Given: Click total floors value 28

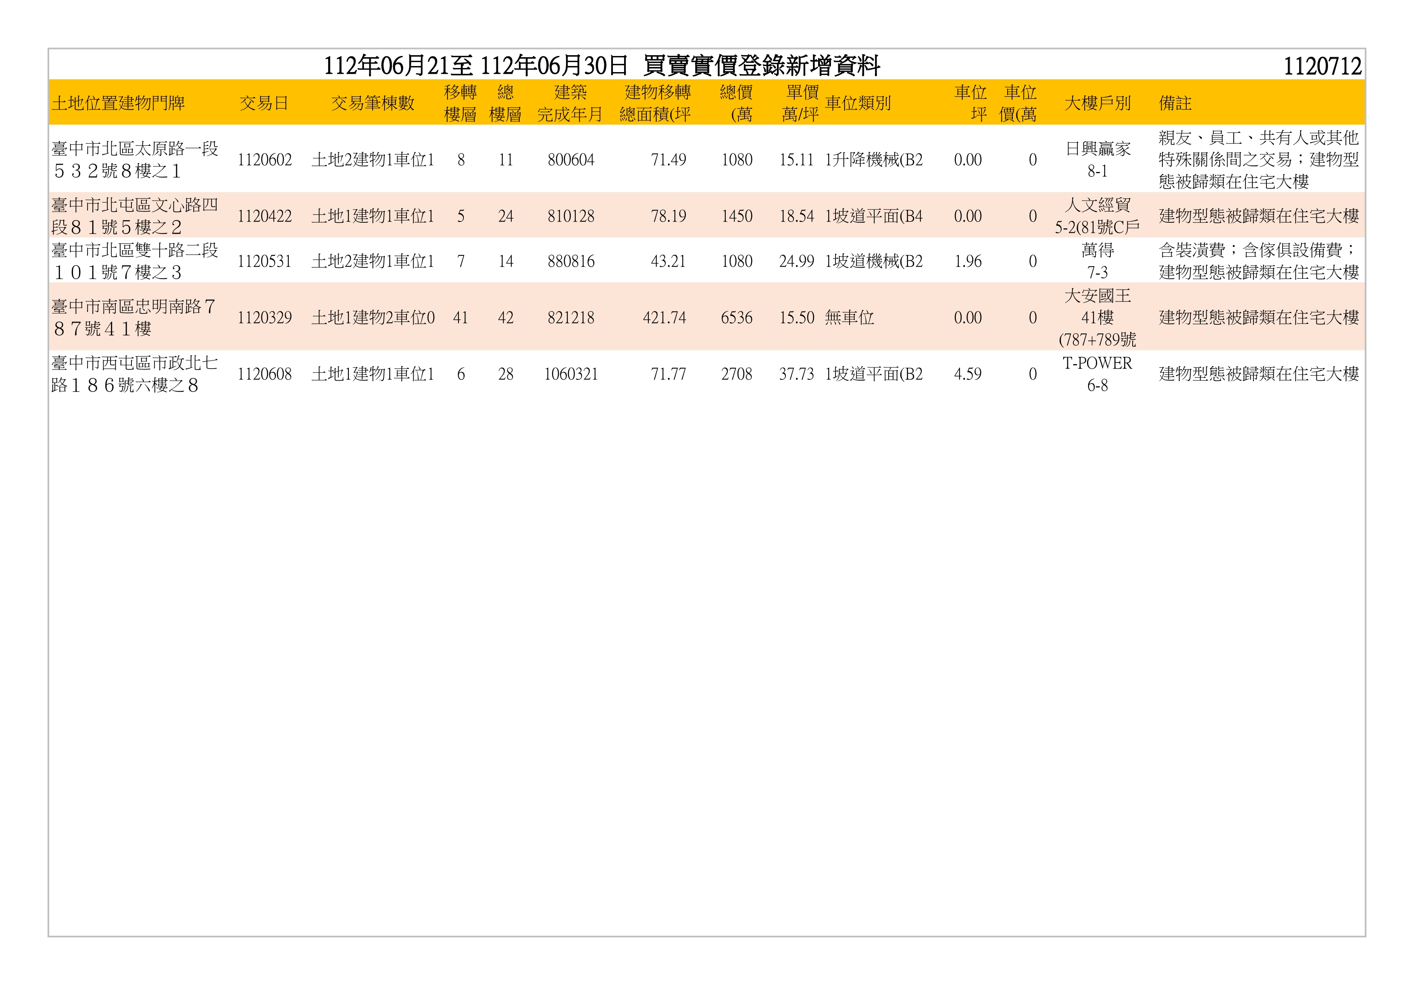Looking at the screenshot, I should coord(506,374).
